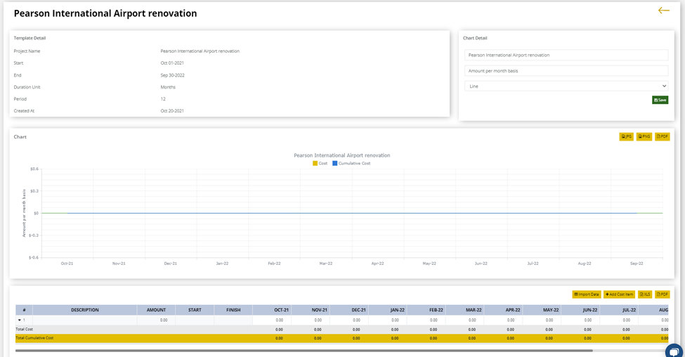685x357 pixels.
Task: Export the chart as PNG
Action: pos(644,137)
